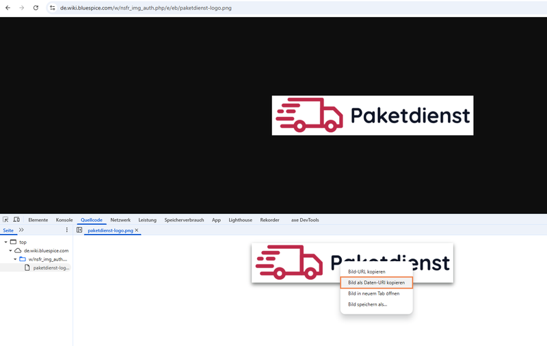The width and height of the screenshot is (547, 346).
Task: Hide the navigator sidebar via toggle icon
Action: [79, 230]
